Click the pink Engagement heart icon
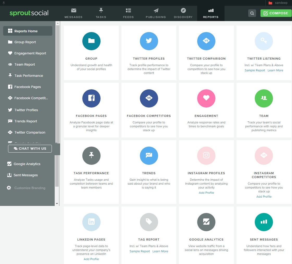 click(x=206, y=98)
